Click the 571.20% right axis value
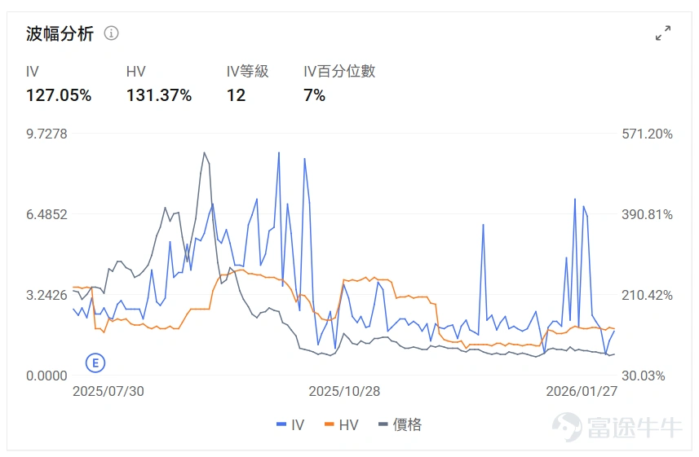This screenshot has width=699, height=457. [x=648, y=134]
